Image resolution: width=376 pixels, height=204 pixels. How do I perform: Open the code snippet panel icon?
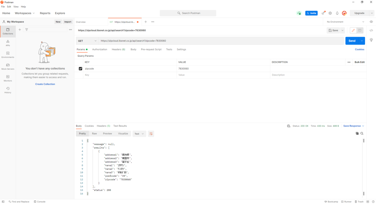[371, 30]
